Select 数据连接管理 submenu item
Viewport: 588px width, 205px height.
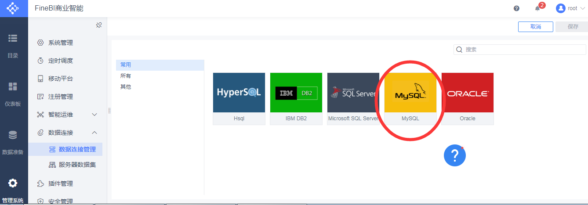click(65, 149)
